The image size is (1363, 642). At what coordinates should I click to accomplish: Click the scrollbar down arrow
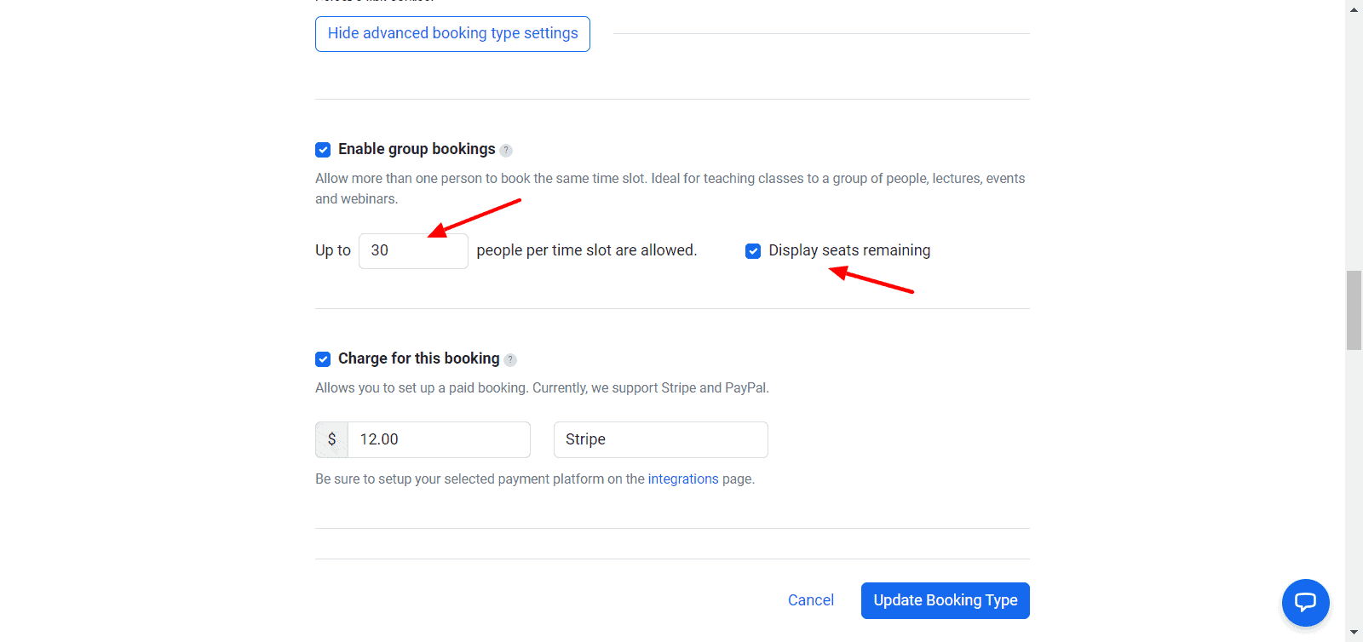[x=1354, y=633]
